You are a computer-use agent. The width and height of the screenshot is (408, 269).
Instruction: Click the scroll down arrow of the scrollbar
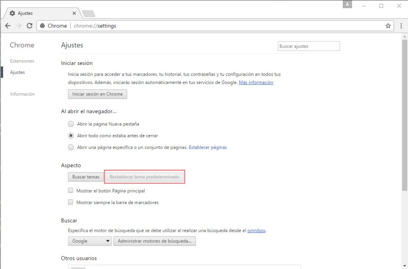(404, 266)
